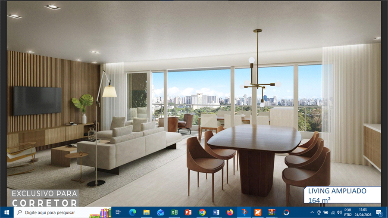Open Google Chrome from the taskbar
The width and height of the screenshot is (388, 218).
202,212
